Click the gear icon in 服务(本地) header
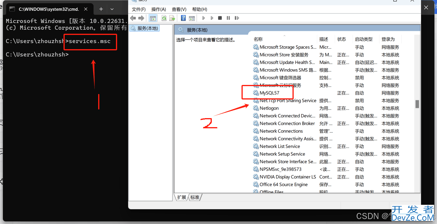The width and height of the screenshot is (437, 224). [181, 30]
